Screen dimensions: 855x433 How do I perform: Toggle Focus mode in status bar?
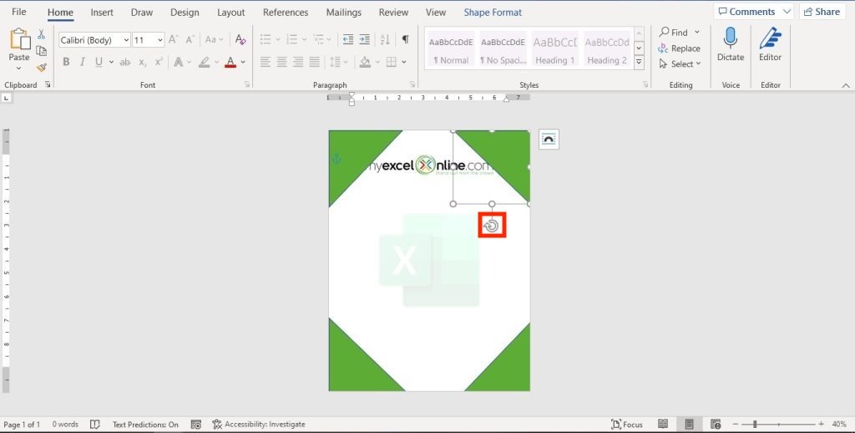click(627, 425)
